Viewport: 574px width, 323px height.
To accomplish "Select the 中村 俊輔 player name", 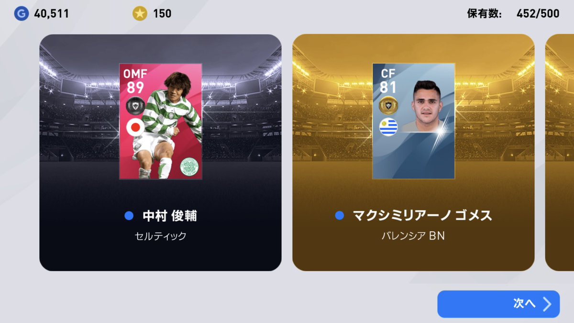I will (x=170, y=216).
